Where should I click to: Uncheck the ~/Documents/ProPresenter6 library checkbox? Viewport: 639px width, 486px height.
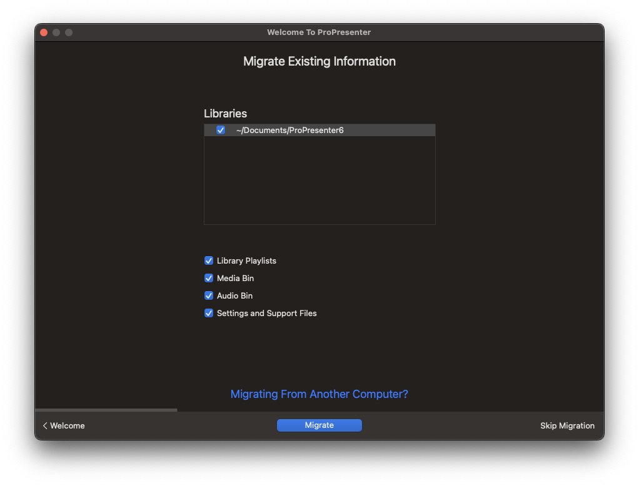[221, 131]
